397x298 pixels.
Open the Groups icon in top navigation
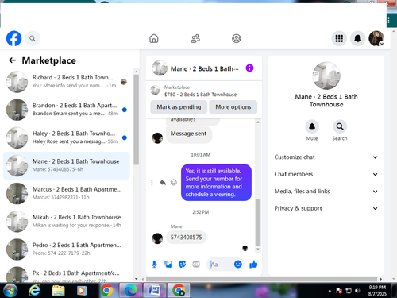(237, 38)
